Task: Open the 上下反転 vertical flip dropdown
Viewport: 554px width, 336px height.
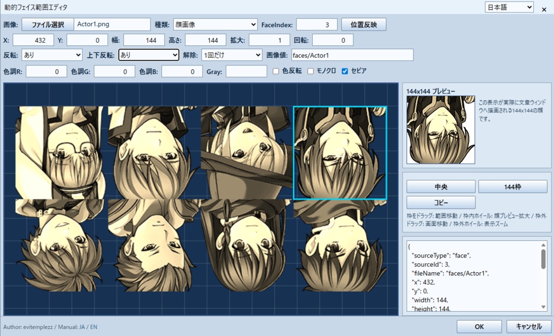Action: [x=149, y=55]
